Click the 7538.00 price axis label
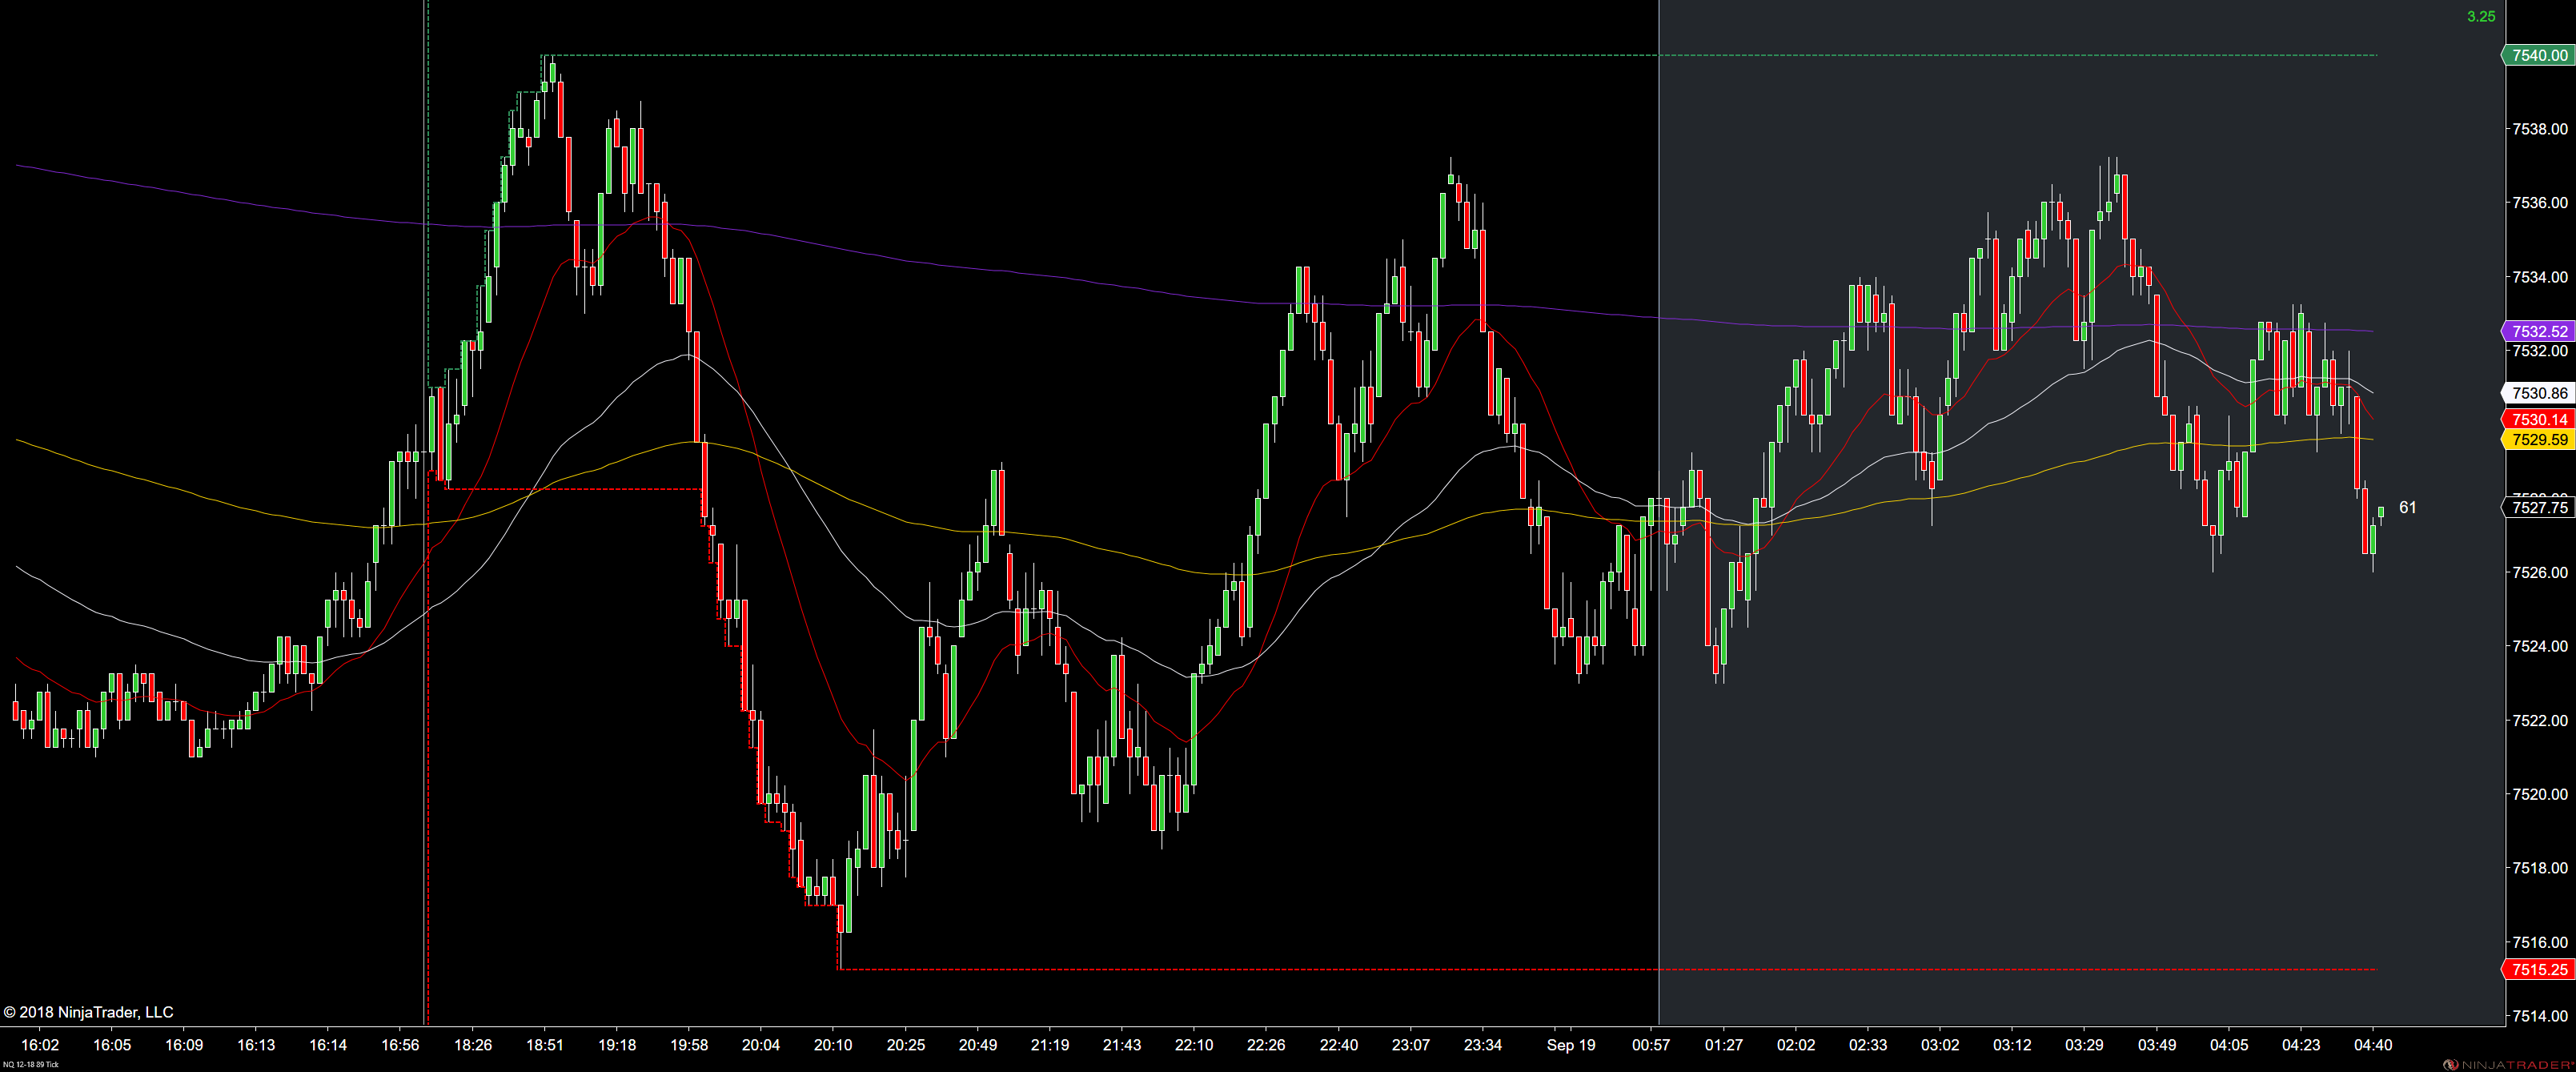This screenshot has width=2576, height=1072. coord(2540,129)
